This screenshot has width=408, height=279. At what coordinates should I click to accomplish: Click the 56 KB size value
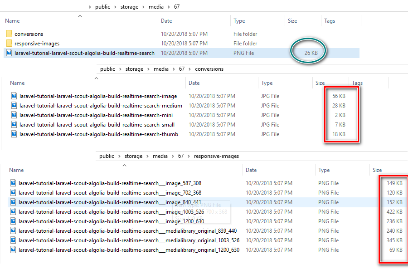(x=339, y=96)
